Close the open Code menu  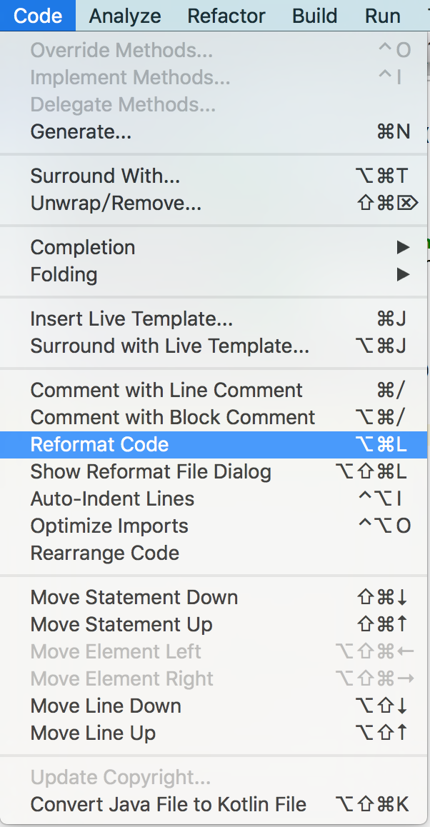click(38, 16)
